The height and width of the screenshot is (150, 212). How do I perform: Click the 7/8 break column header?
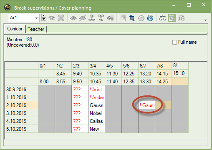(164, 66)
